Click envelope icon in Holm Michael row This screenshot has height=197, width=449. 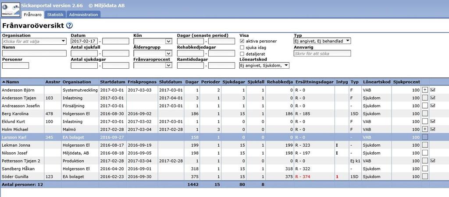[433, 129]
